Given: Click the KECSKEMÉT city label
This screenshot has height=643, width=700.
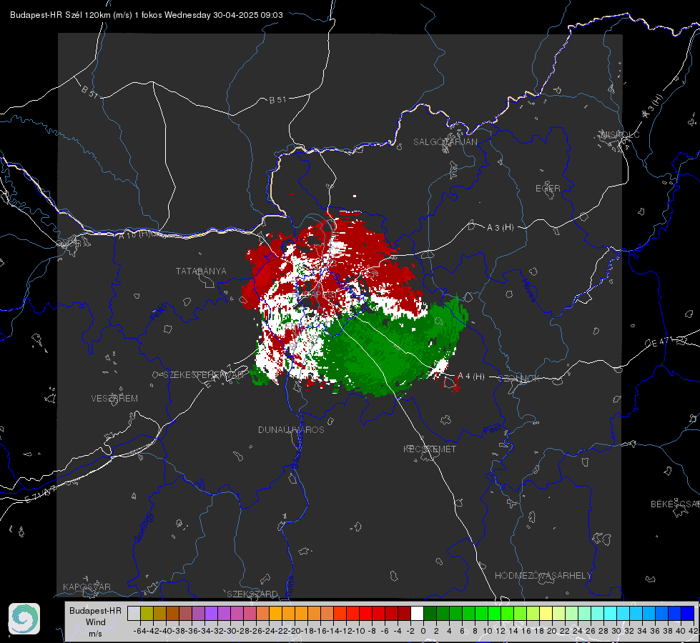Looking at the screenshot, I should pos(430,449).
